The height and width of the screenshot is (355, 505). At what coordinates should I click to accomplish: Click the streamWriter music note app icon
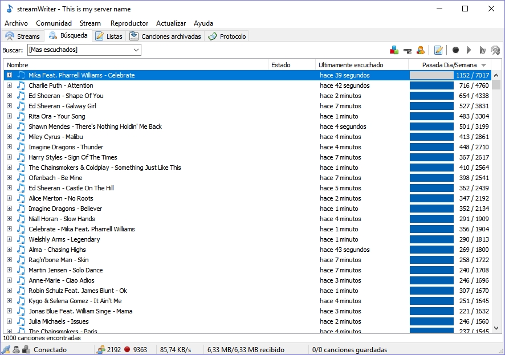click(x=10, y=9)
